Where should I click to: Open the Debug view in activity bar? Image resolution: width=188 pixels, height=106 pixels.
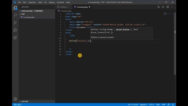point(15,30)
